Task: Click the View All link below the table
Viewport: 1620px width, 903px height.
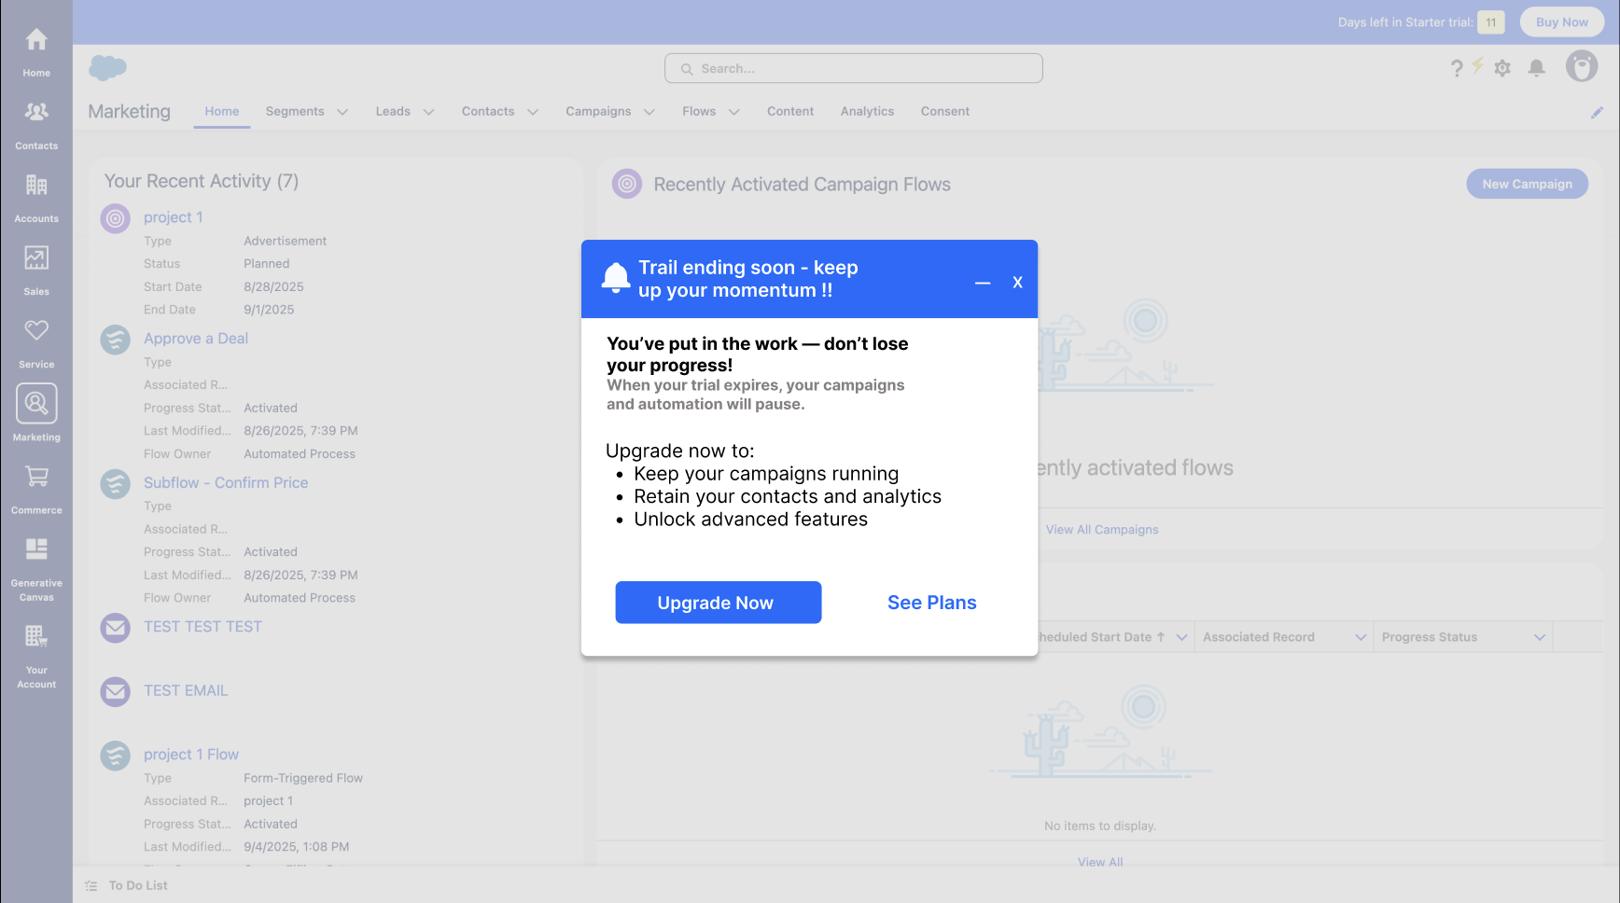Action: coord(1100,862)
